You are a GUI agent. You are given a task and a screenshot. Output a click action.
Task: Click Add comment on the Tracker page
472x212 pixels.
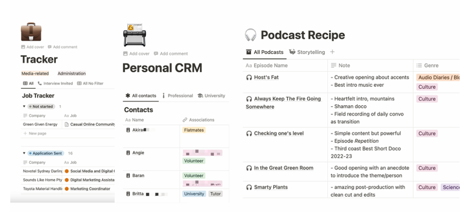point(62,47)
